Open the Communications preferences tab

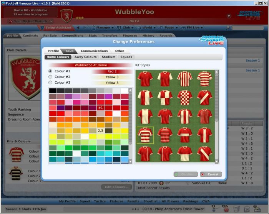point(94,51)
